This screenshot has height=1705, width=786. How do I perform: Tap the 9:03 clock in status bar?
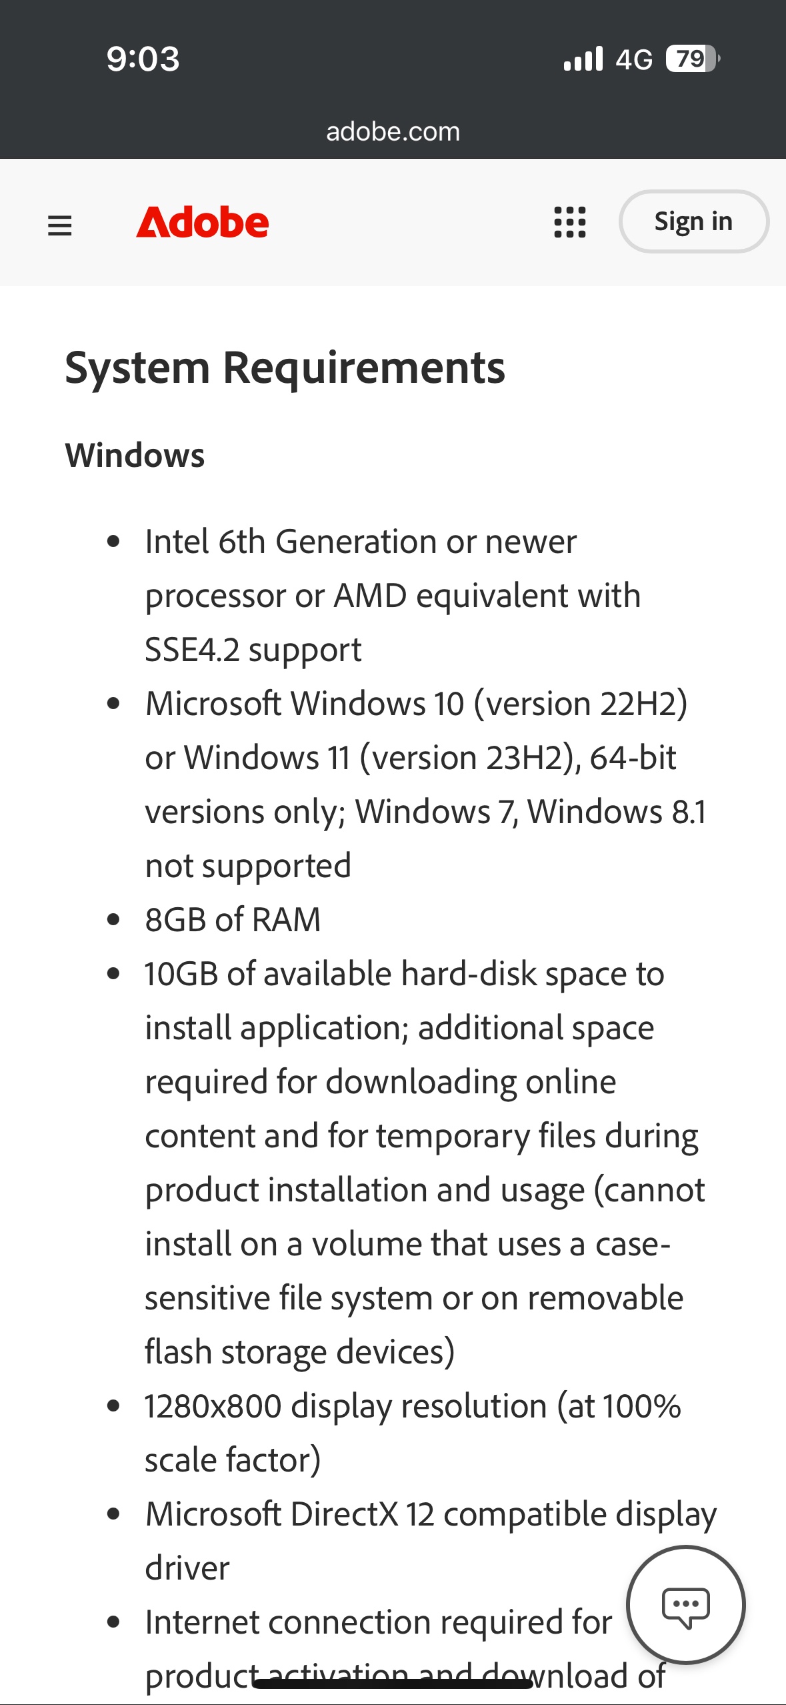(143, 59)
